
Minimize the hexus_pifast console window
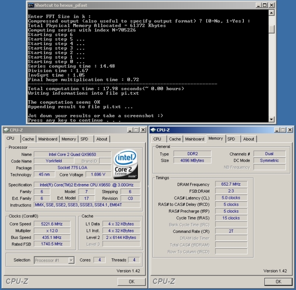point(258,5)
